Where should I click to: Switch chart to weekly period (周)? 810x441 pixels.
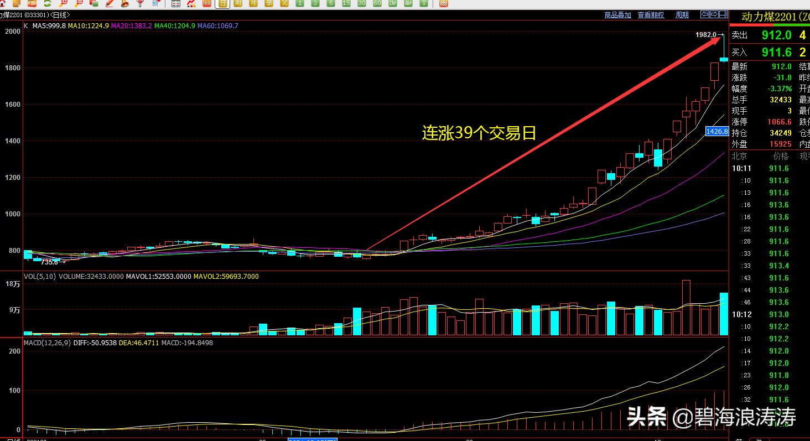(238, 3)
